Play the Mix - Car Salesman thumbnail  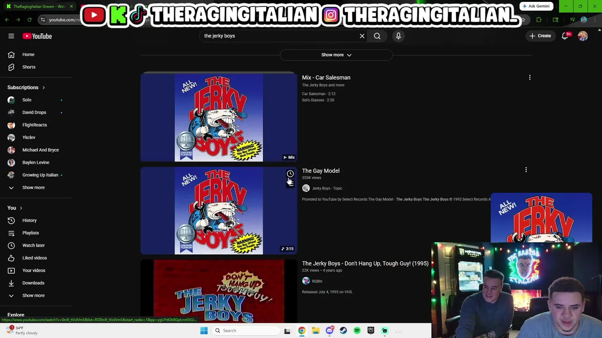click(x=219, y=117)
